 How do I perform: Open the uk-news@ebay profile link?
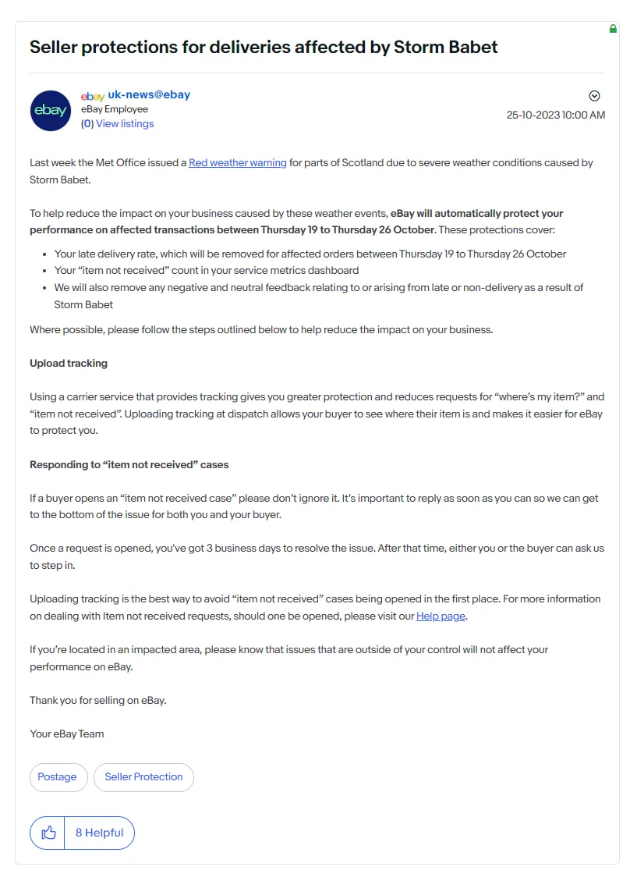[x=149, y=94]
